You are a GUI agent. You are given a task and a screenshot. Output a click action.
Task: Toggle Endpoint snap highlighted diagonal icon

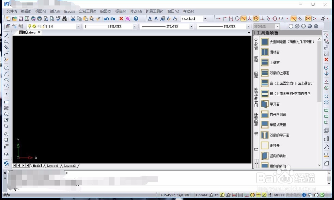point(243,19)
